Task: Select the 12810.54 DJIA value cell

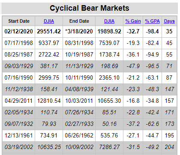Action: [49, 101]
